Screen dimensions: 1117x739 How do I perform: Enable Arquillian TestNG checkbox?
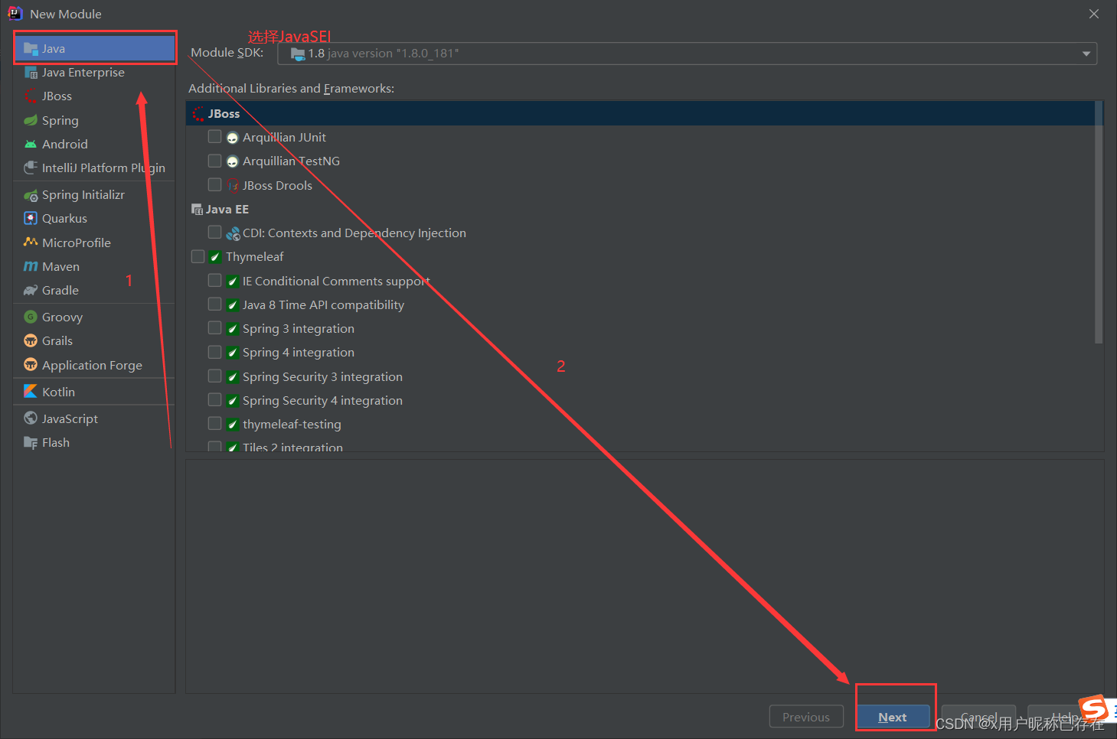(214, 161)
